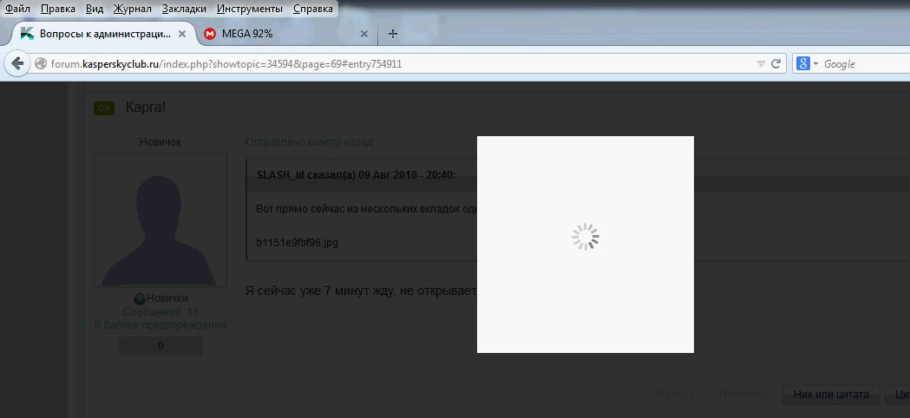Click the Жалоба report link
910x418 pixels.
coord(675,395)
